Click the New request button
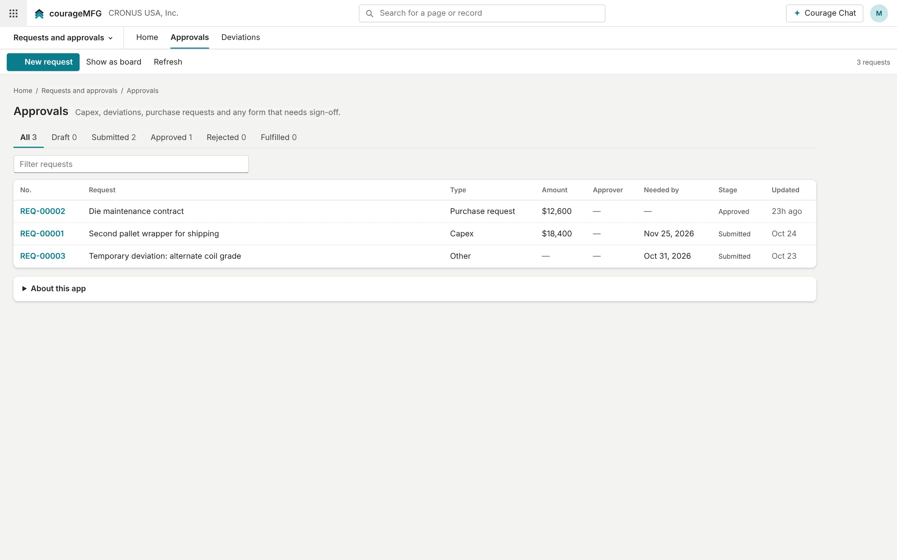897x560 pixels. point(43,62)
